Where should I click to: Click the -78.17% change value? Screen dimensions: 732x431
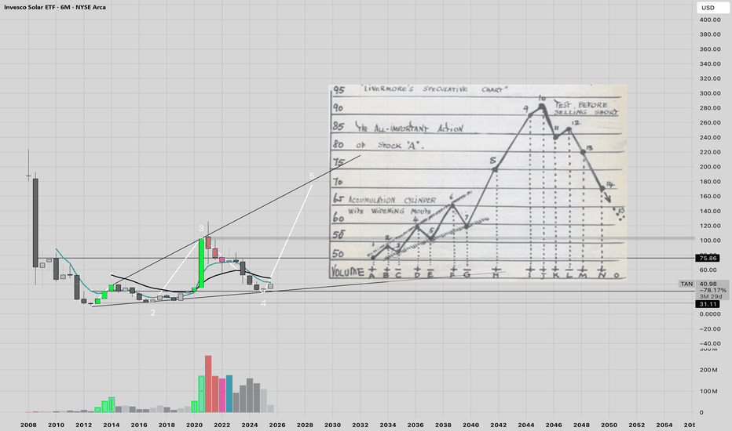[x=712, y=290]
